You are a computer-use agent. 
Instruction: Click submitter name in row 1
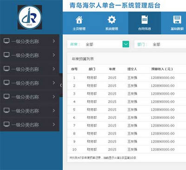(x=132, y=78)
